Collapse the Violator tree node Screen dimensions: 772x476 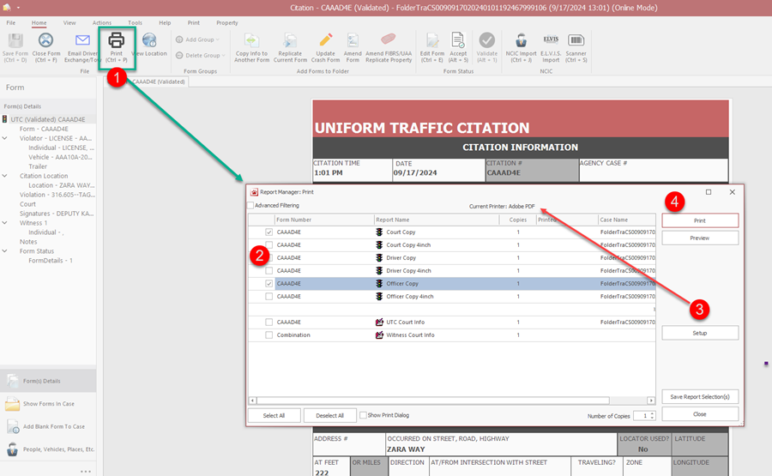tap(6, 138)
